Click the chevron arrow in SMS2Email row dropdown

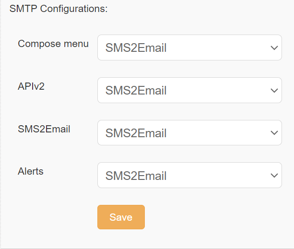274,133
